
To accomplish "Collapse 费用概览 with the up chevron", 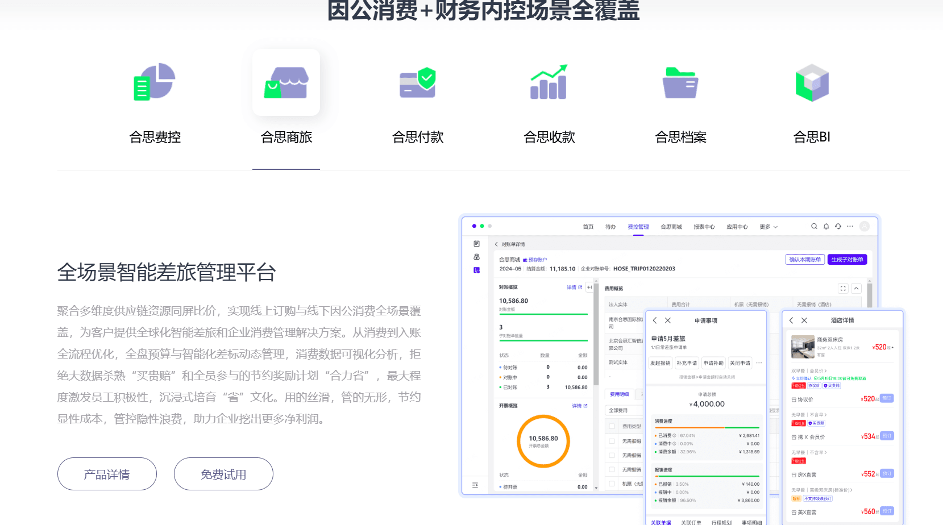I will [x=856, y=289].
